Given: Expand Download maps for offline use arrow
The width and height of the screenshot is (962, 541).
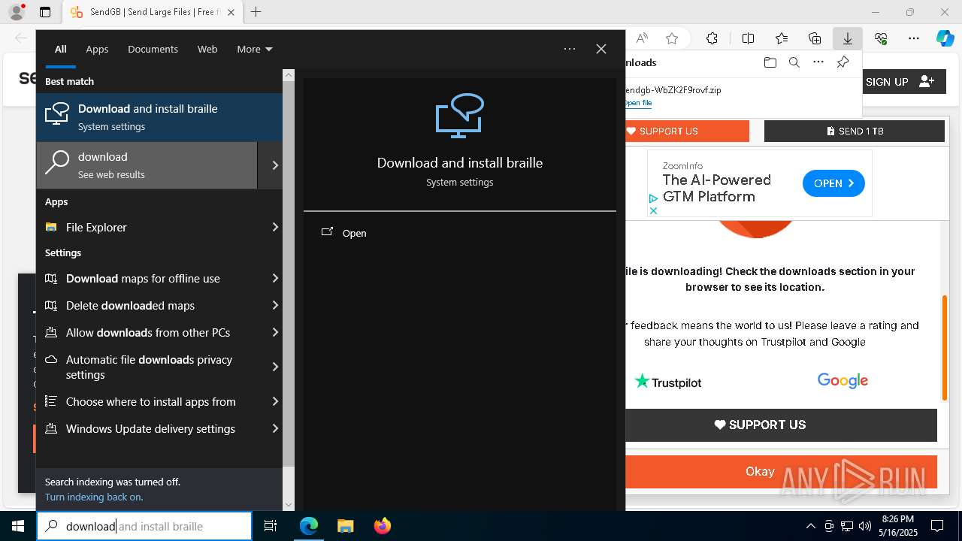Looking at the screenshot, I should pos(275,278).
